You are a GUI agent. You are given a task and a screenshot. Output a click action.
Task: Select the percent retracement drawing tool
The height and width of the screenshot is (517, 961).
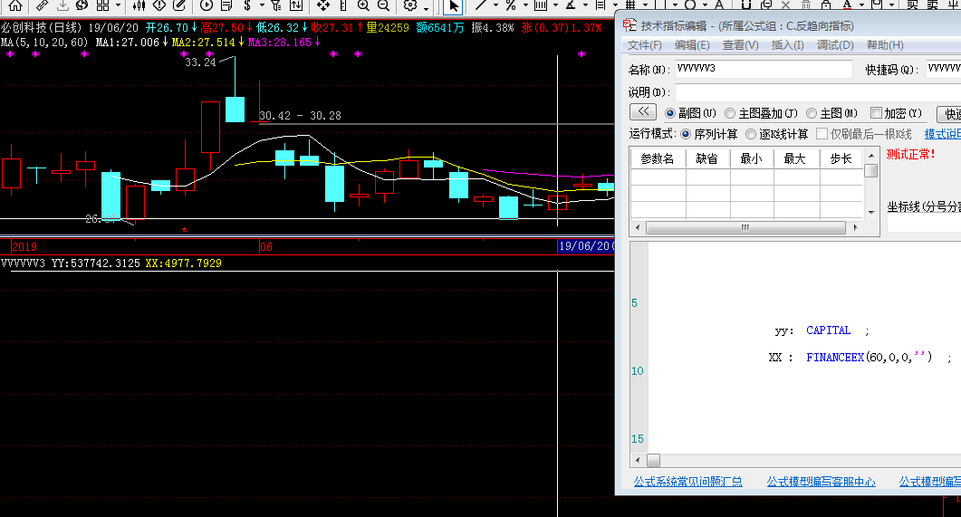tap(511, 5)
